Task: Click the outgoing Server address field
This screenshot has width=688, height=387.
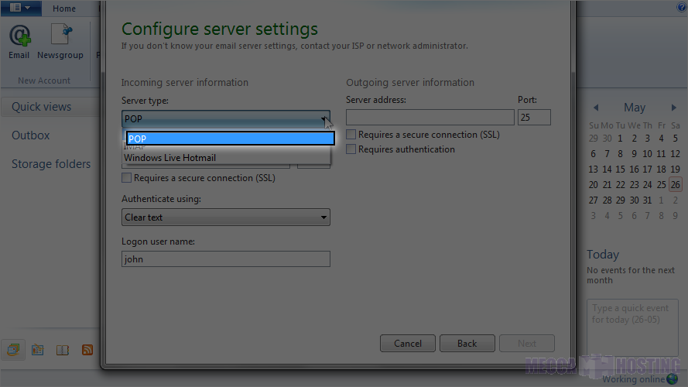Action: point(430,118)
